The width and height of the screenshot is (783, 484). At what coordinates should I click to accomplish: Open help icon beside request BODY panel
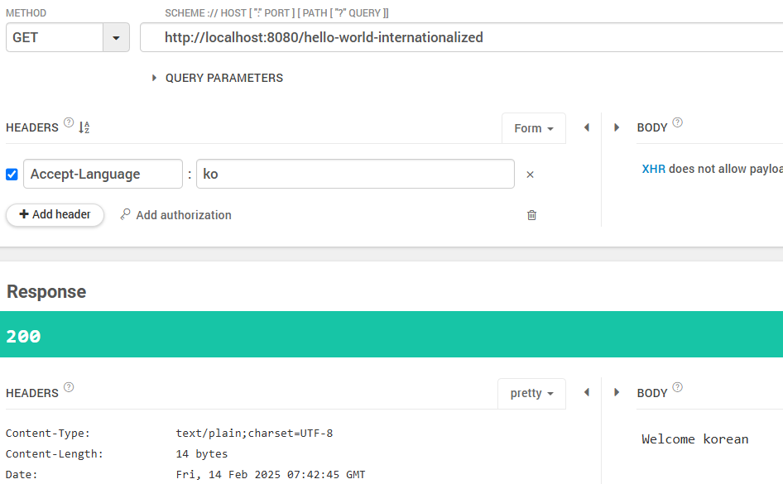677,122
